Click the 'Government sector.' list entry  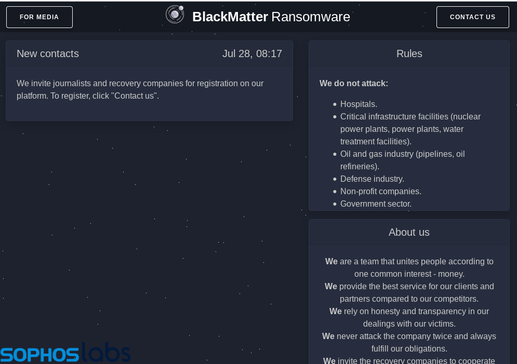click(376, 204)
